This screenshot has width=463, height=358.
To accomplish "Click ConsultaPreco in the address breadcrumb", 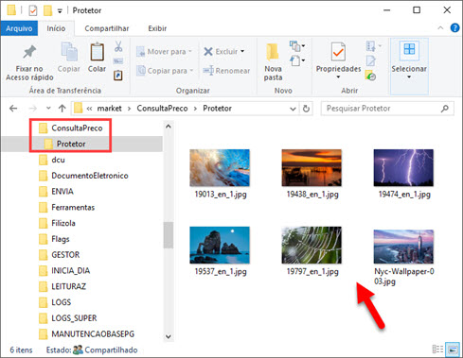I will pos(162,109).
